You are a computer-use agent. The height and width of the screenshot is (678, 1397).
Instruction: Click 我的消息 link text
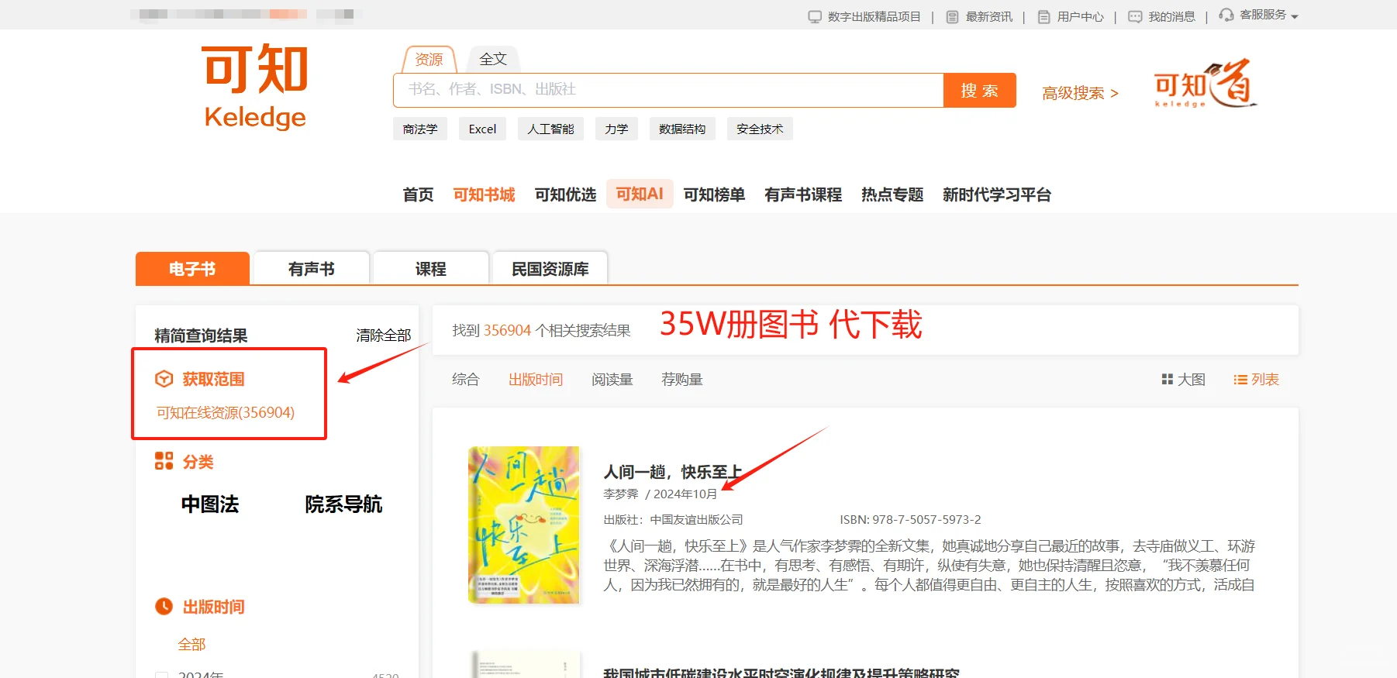(x=1171, y=16)
